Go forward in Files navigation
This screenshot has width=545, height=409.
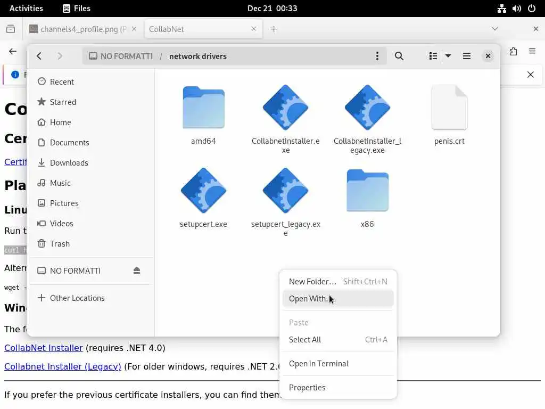pos(60,56)
